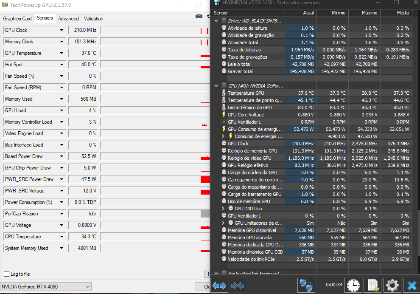Collapse the GPU [#0] NVIDIA sensor group
This screenshot has width=420, height=294.
[216, 85]
